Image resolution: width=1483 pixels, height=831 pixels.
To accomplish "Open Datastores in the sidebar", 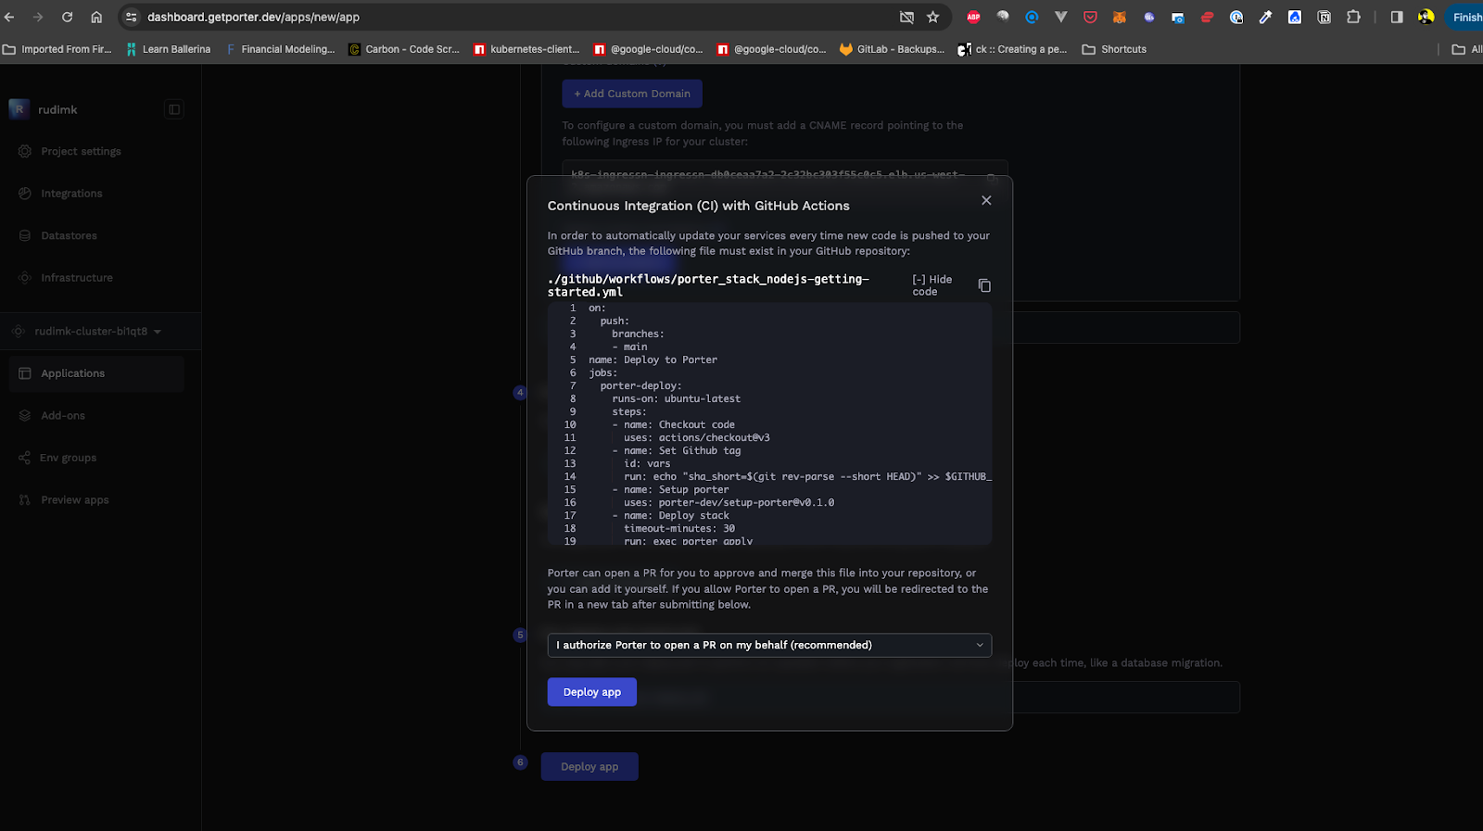I will (69, 235).
